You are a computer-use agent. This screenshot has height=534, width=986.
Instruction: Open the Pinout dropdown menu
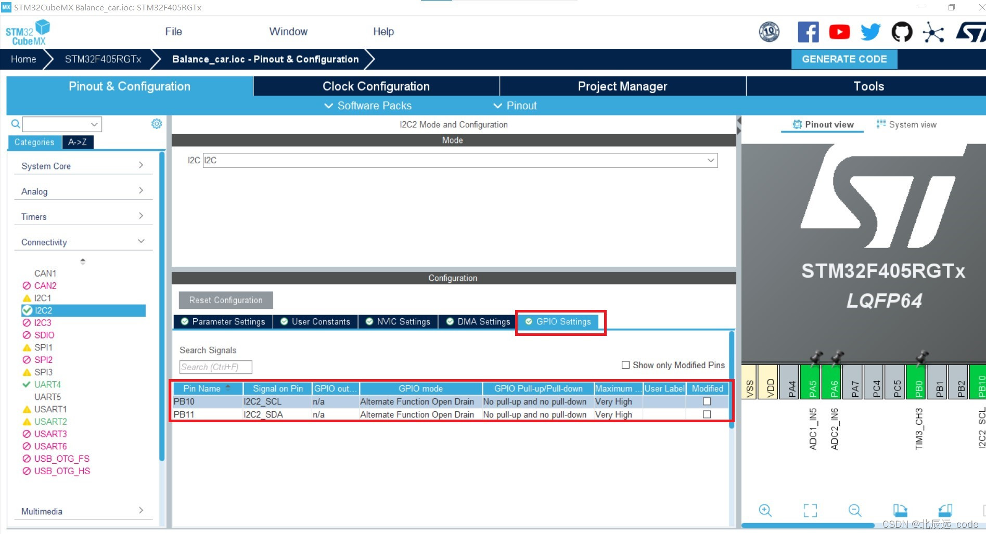point(515,106)
